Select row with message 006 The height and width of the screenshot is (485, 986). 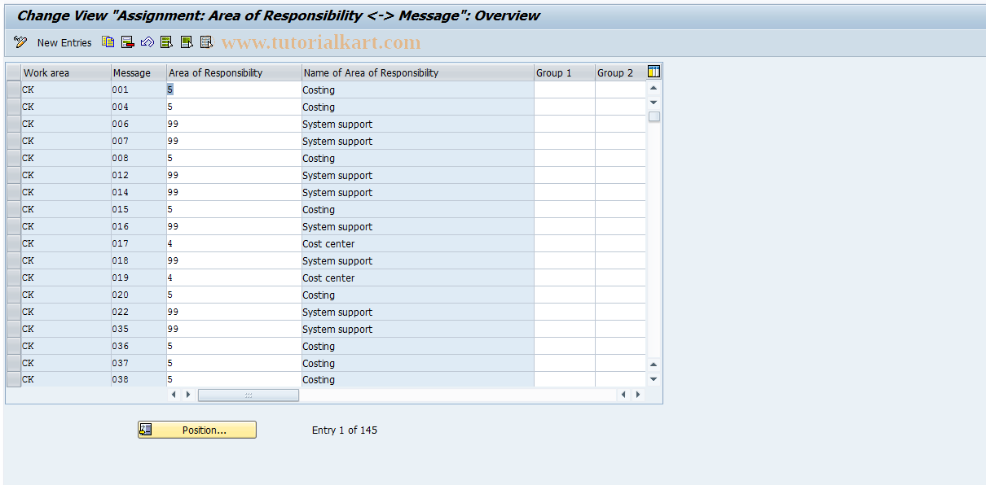14,124
